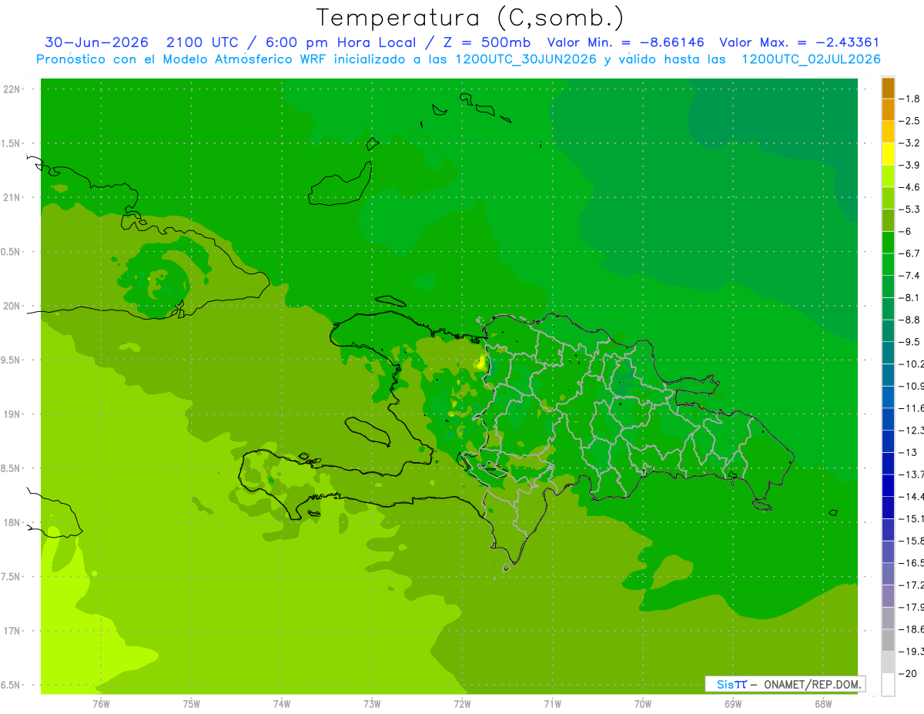
Task: Select the "30-Jun-2026" forecast date text
Action: click(x=96, y=42)
